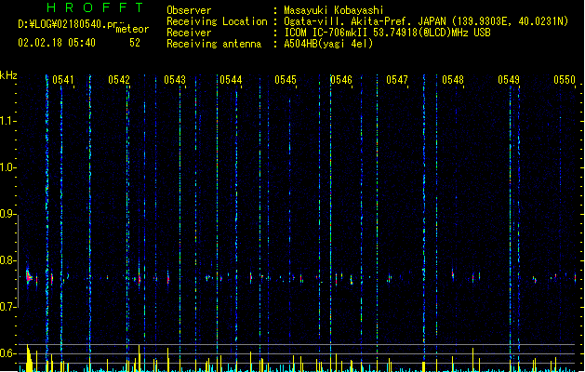Click the Receiving antenna label
Viewport: 585px width, 372px height.
coord(214,44)
